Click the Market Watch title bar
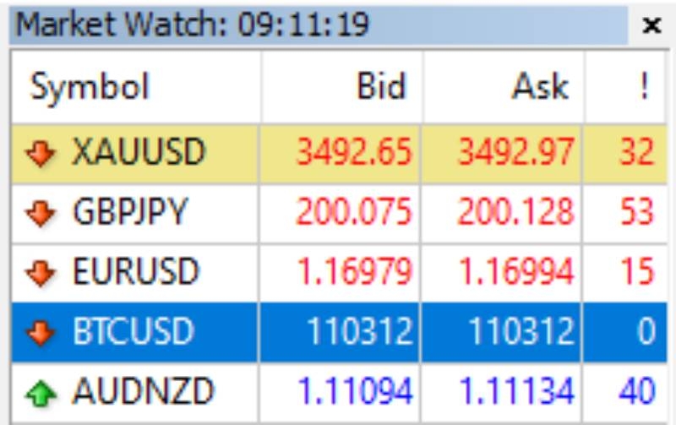The image size is (676, 425). 319,25
